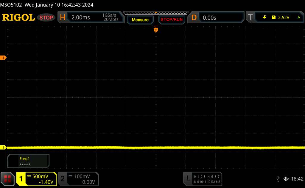Toggle the muted speaker icon
Image resolution: width=305 pixels, height=188 pixels.
click(286, 179)
